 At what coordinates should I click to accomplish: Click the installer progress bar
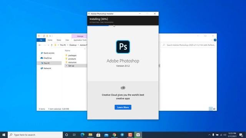coord(123,26)
